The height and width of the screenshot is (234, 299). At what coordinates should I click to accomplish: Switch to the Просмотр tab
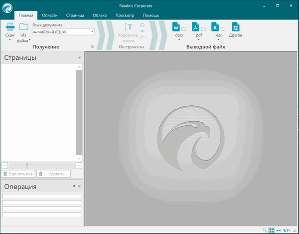[125, 15]
